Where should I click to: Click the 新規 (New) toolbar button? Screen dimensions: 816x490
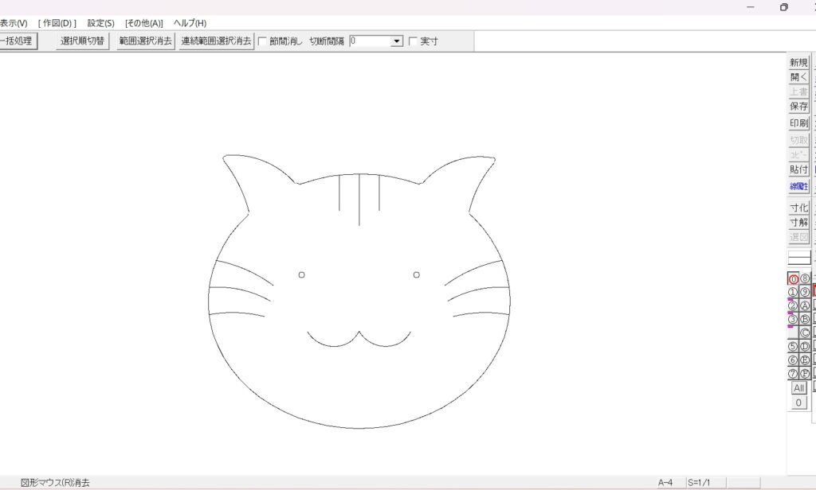click(798, 63)
